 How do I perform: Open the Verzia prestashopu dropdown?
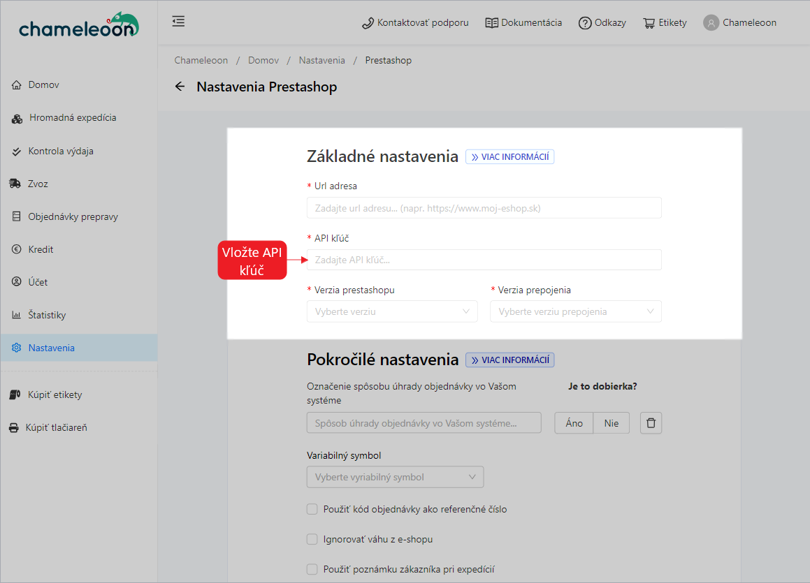(x=392, y=311)
